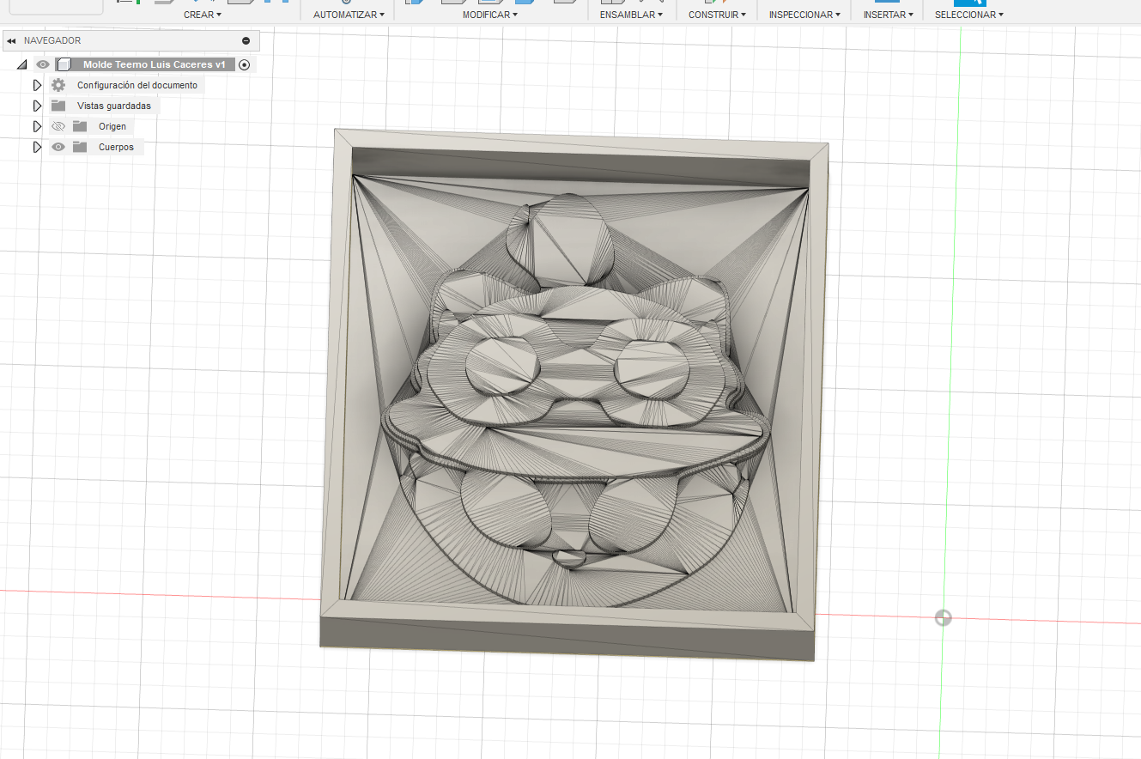1141x759 pixels.
Task: Select the Cuerpos label
Action: 116,147
